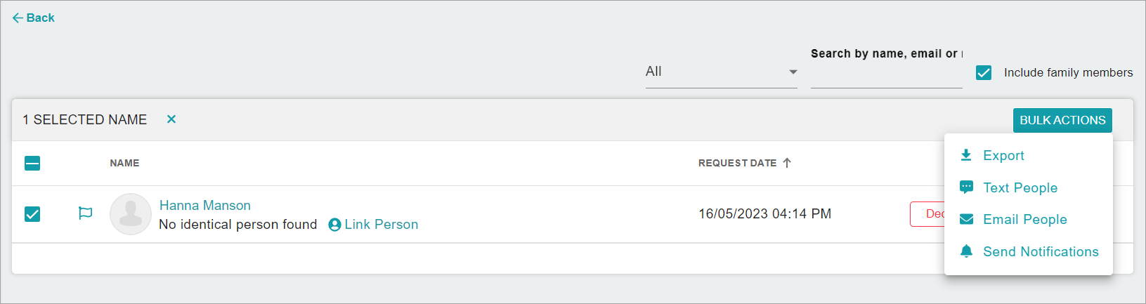Click the flag icon beside Hanna Manson
The height and width of the screenshot is (304, 1146).
pyautogui.click(x=86, y=213)
